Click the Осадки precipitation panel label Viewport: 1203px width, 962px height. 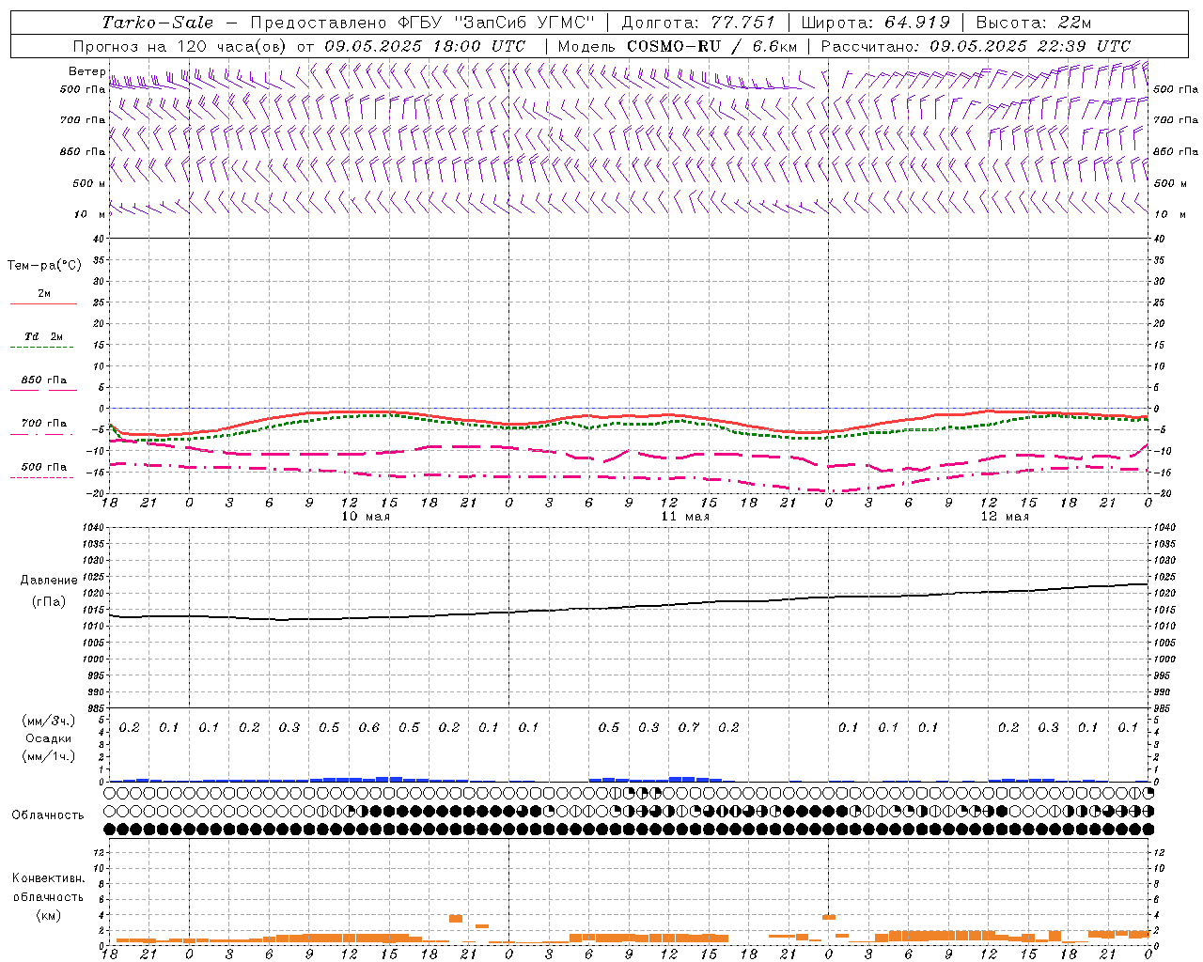point(49,738)
